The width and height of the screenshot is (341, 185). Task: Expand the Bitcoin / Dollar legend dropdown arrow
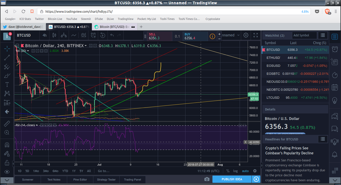point(86,46)
